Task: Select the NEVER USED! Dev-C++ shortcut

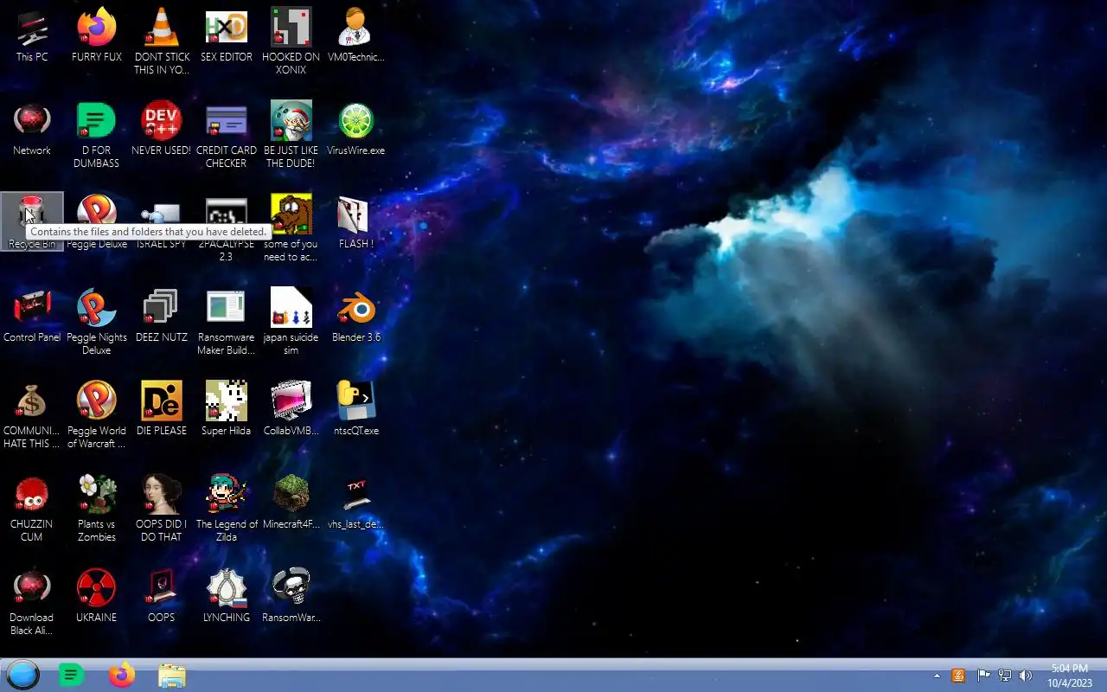Action: click(162, 130)
